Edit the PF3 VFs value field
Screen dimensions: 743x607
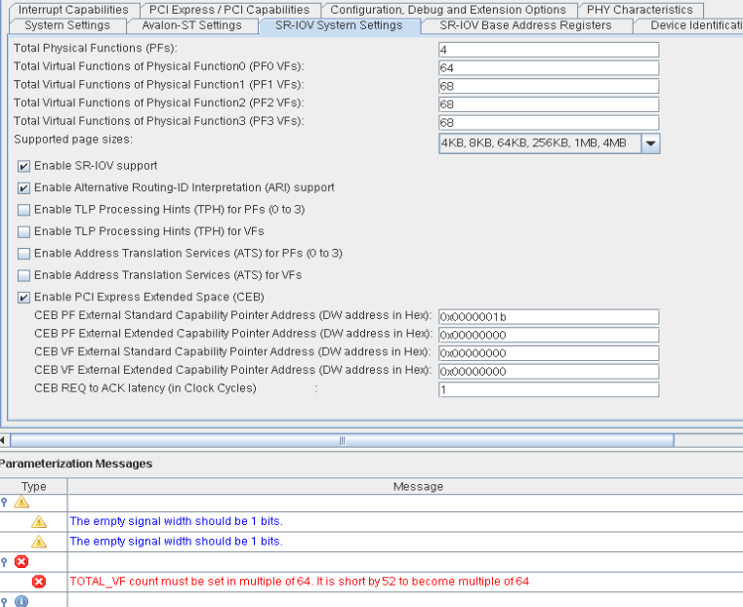549,123
